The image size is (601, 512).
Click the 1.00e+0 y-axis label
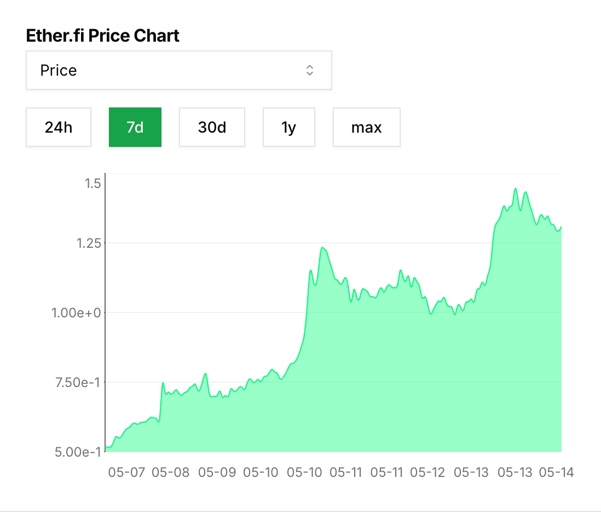pyautogui.click(x=76, y=313)
